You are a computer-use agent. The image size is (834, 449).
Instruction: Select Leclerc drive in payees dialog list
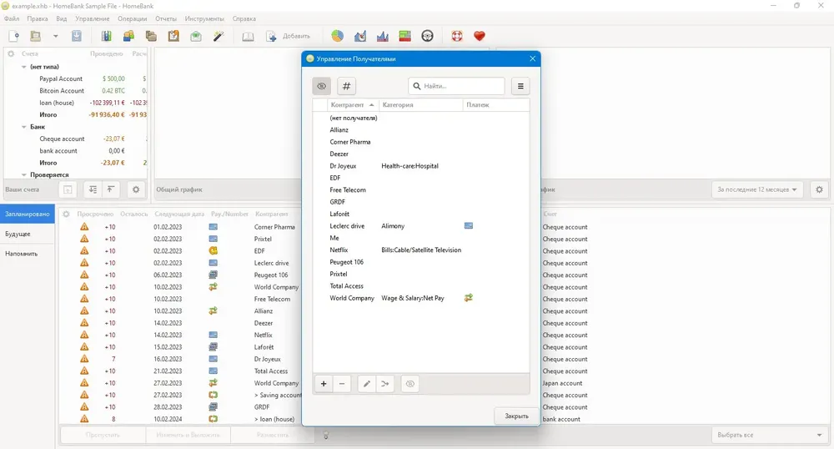pyautogui.click(x=420, y=226)
